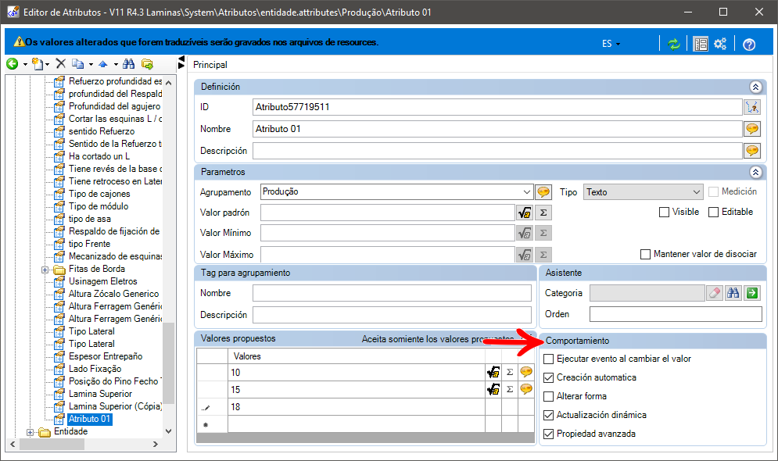Click the tree's vertical scrollbar up arrow

tap(169, 82)
